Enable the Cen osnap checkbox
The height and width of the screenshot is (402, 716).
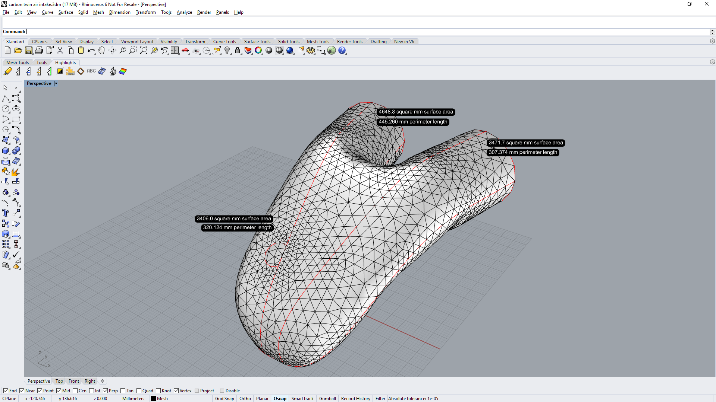75,391
